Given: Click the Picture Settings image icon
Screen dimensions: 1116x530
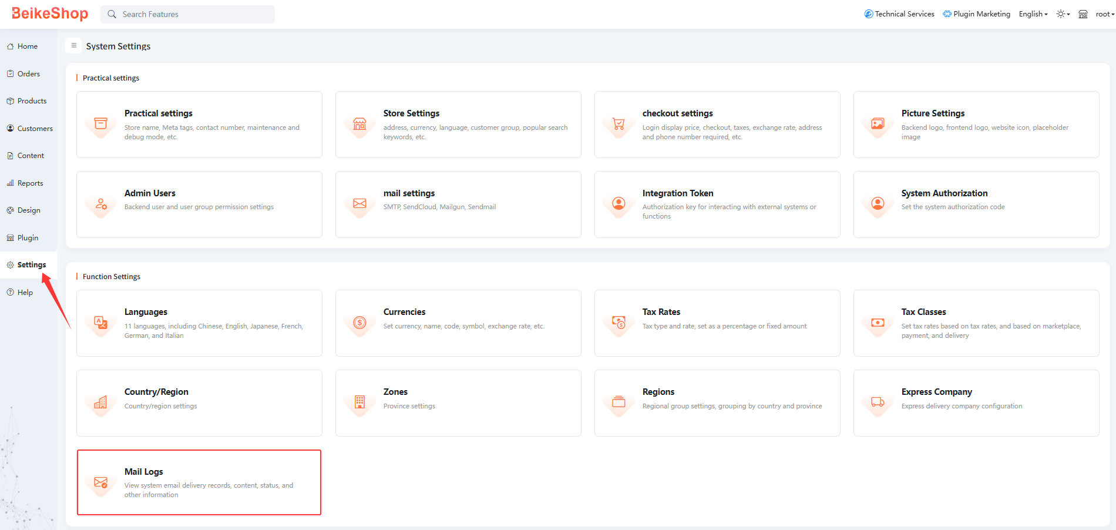Looking at the screenshot, I should click(878, 124).
